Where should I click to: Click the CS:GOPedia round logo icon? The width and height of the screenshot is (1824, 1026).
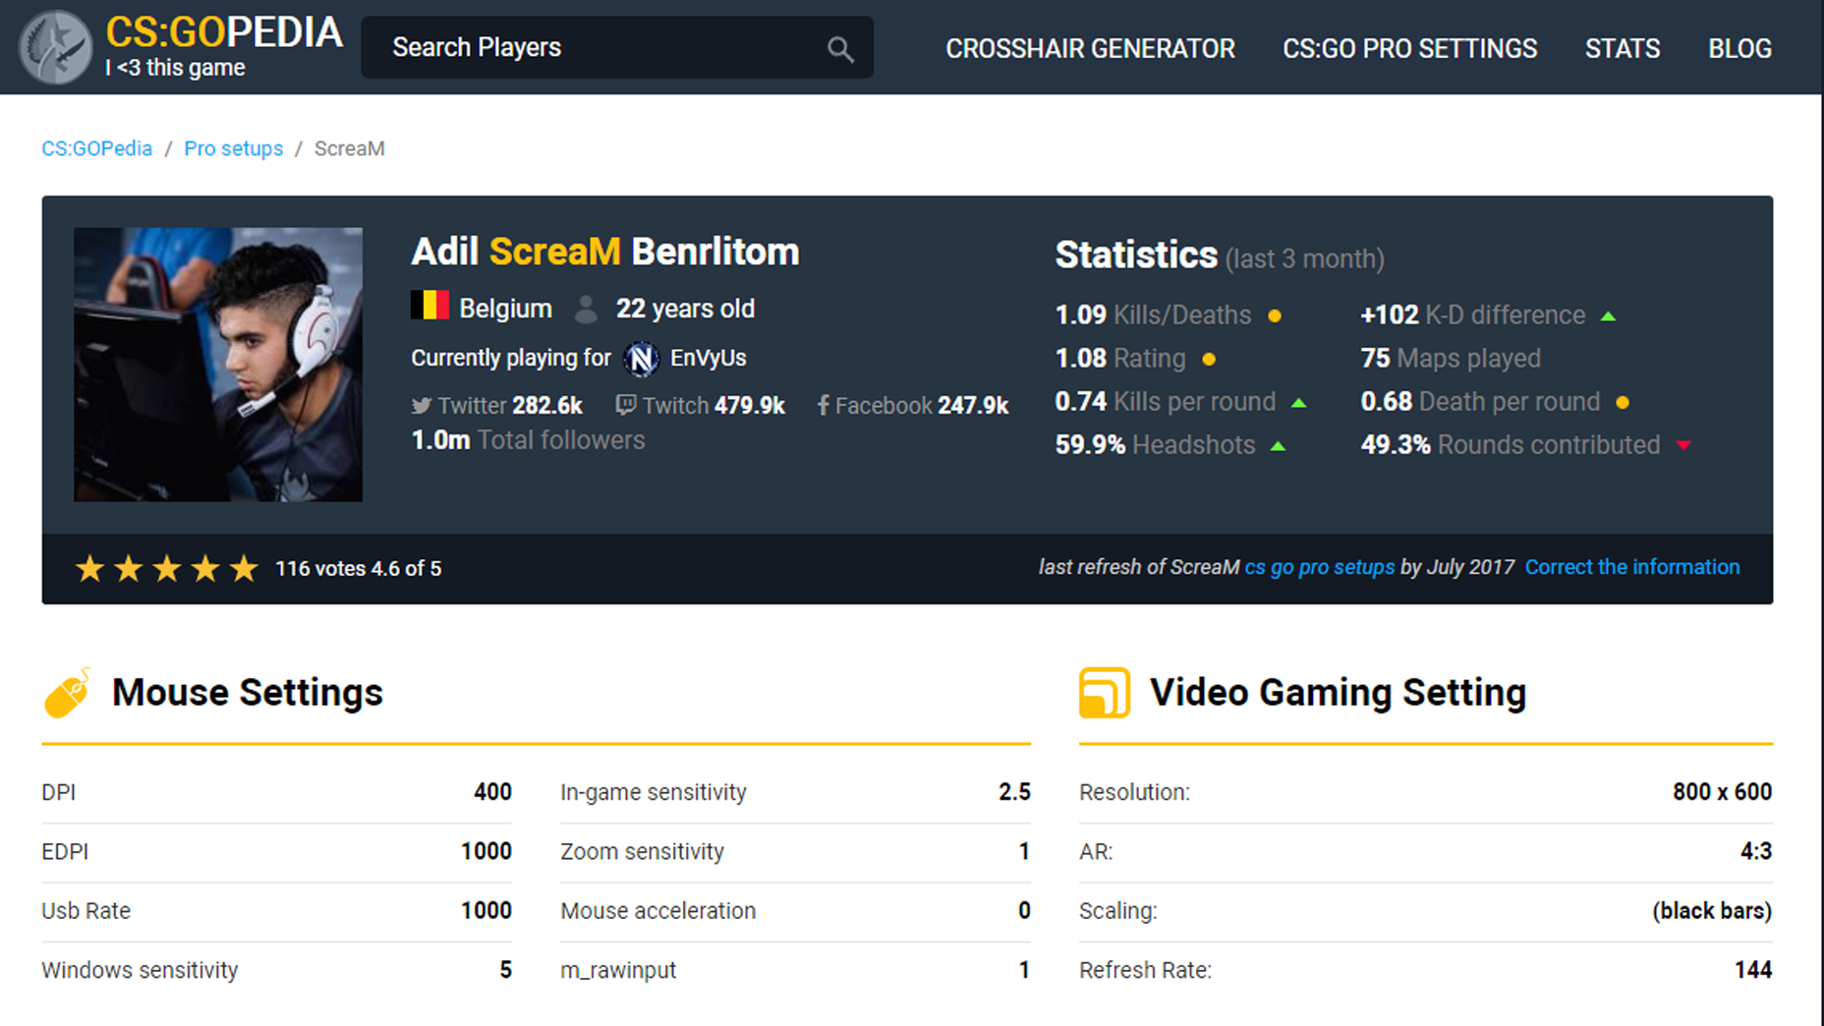coord(55,47)
